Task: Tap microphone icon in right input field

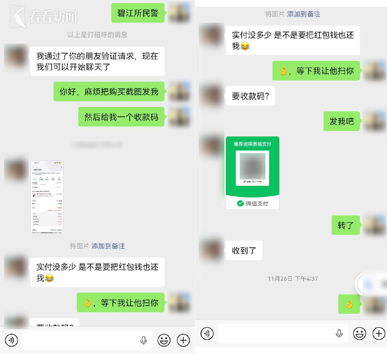Action: click(339, 333)
